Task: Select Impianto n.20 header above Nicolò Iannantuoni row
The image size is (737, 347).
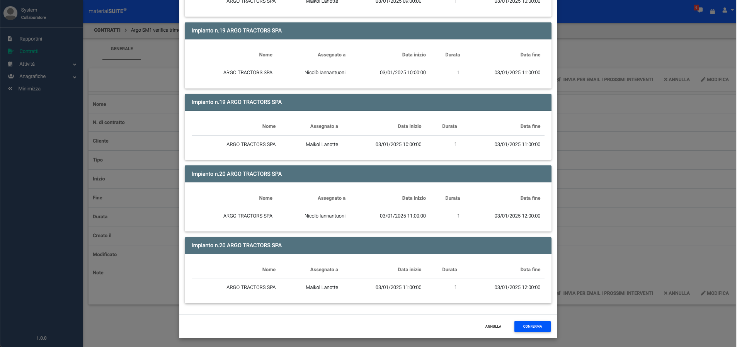Action: point(368,174)
